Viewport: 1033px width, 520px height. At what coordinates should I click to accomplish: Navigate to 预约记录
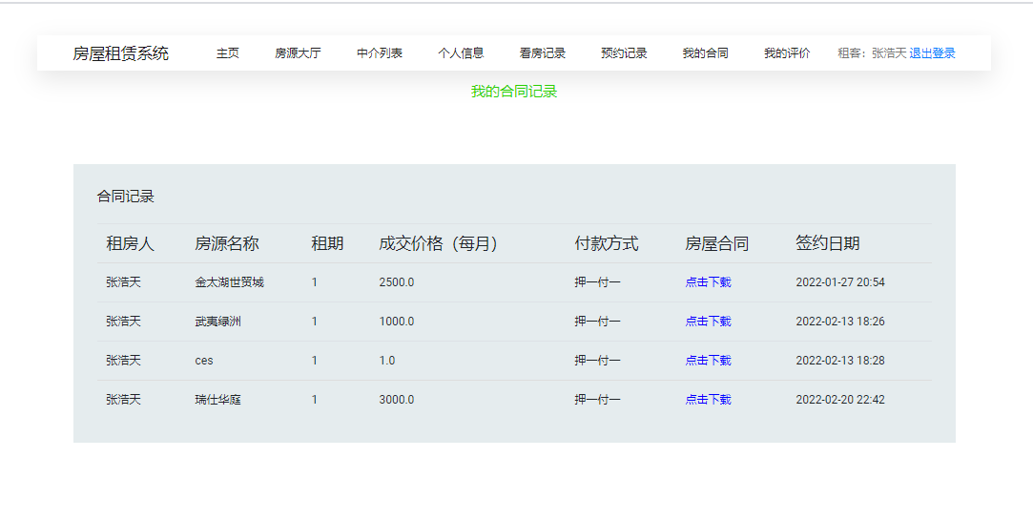(x=624, y=53)
